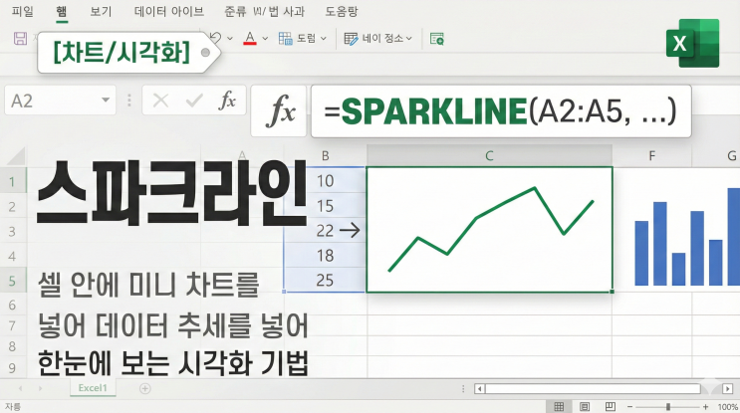Select column B header
740x413 pixels.
point(325,156)
